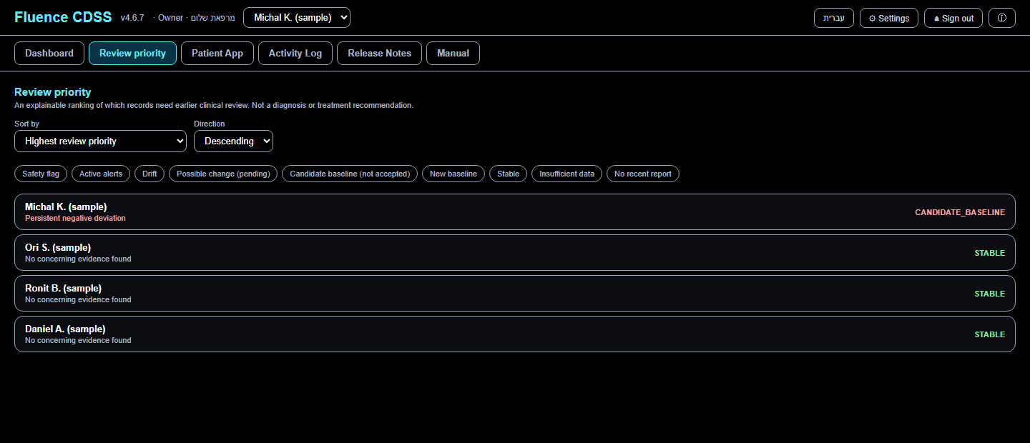Open the Patient App tab

(217, 53)
